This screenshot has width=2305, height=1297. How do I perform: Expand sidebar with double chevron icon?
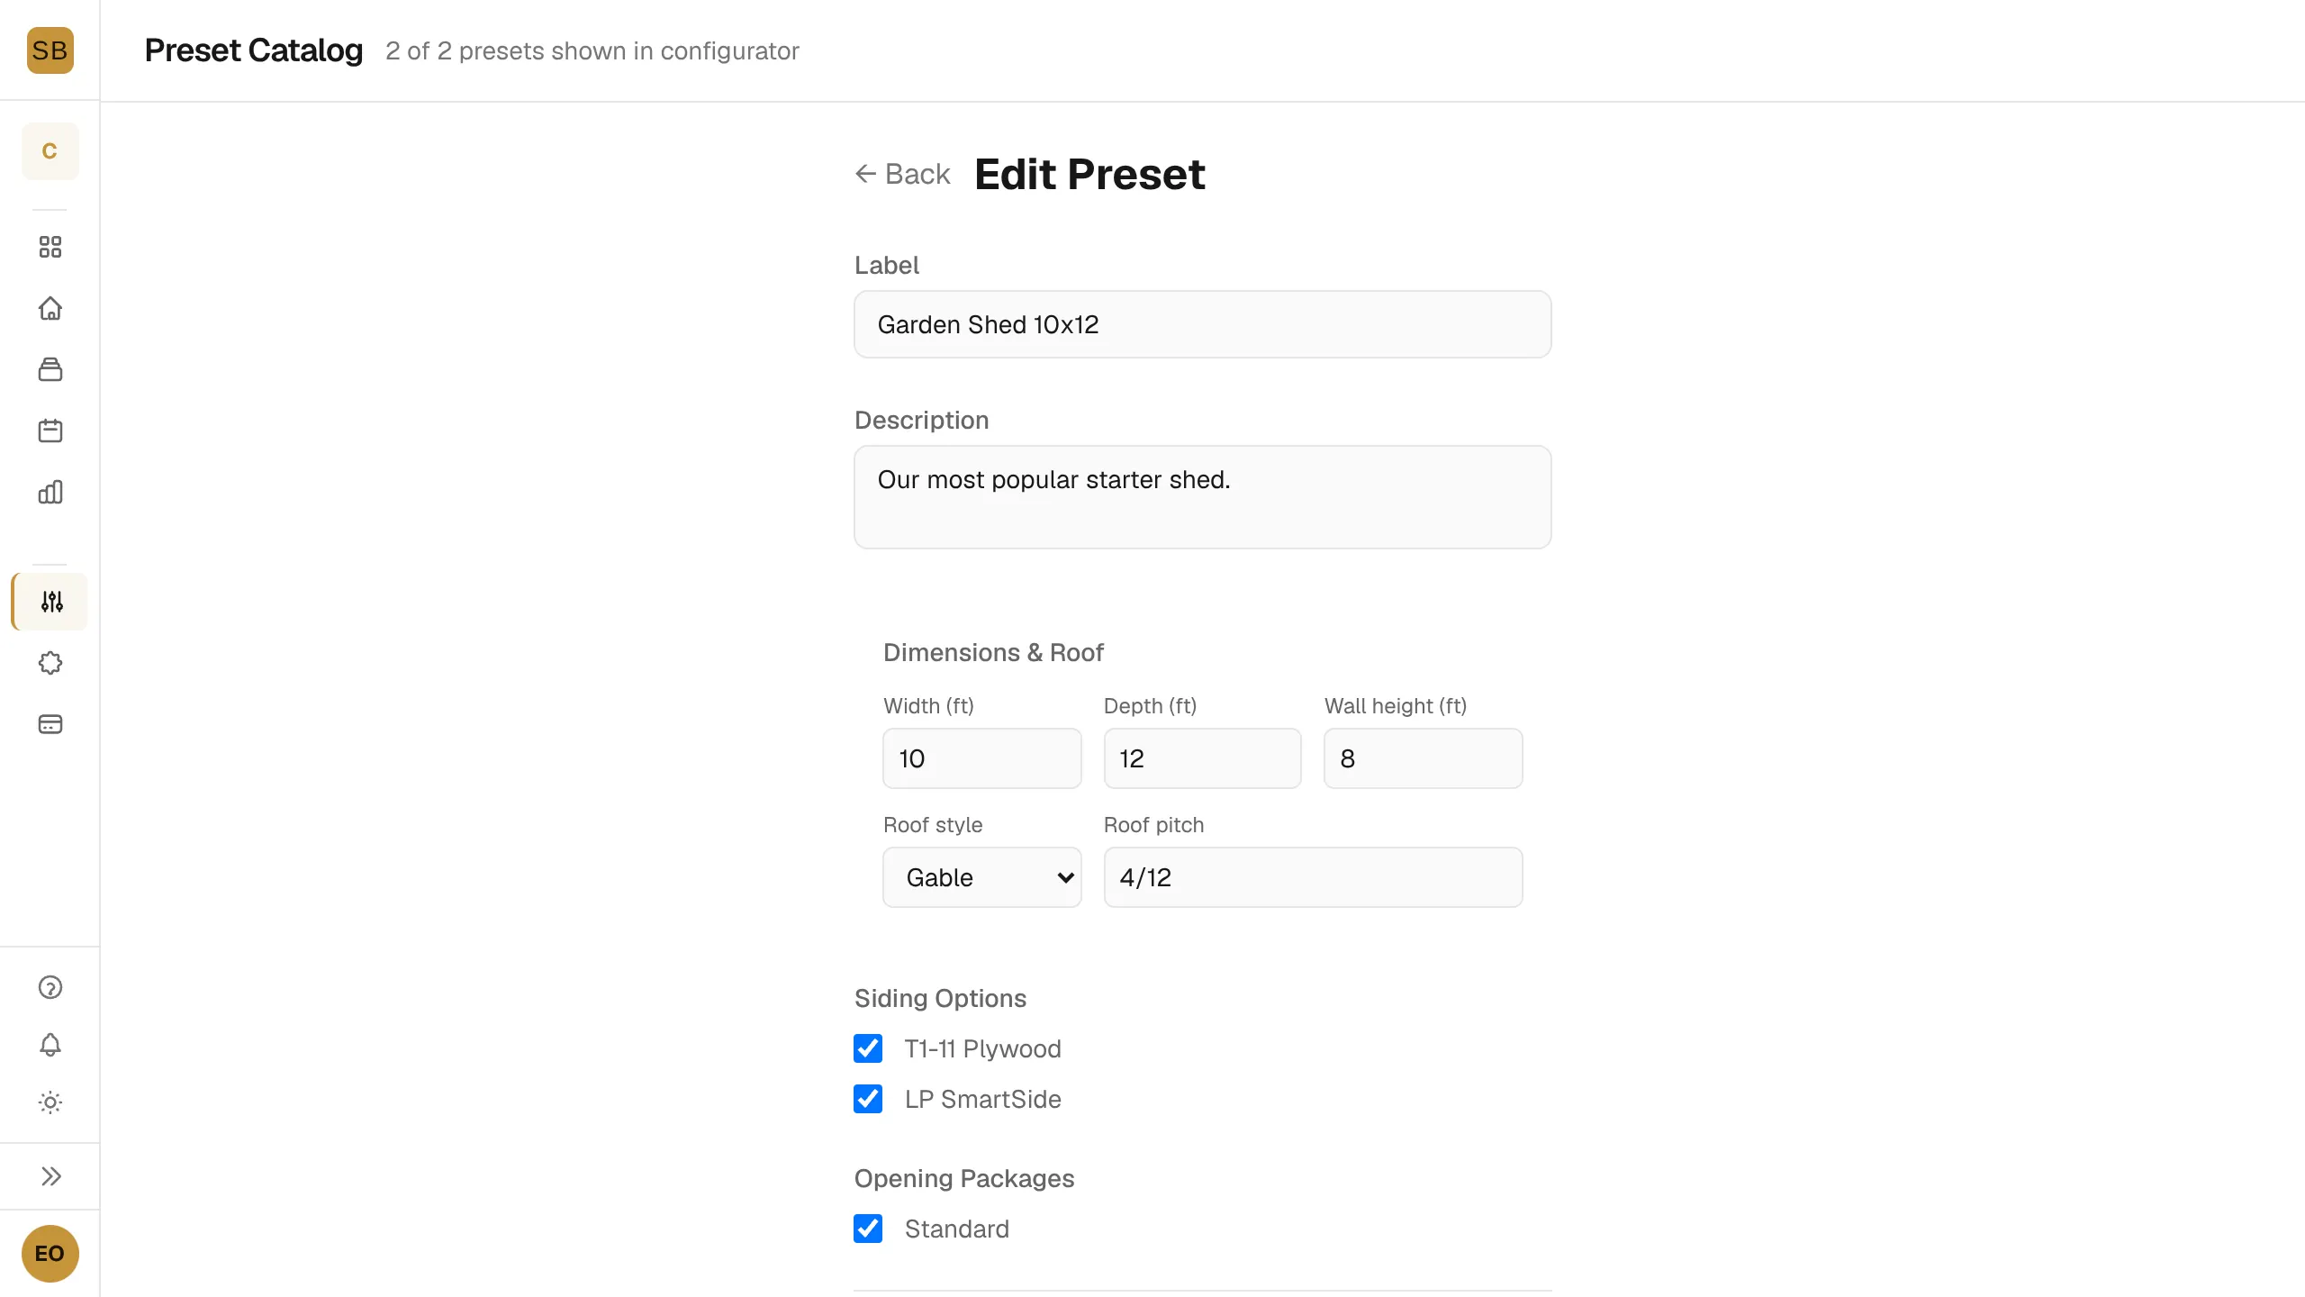[x=50, y=1176]
